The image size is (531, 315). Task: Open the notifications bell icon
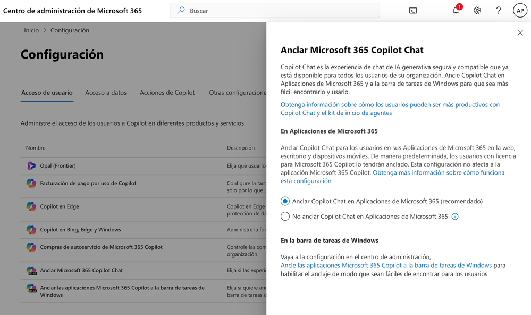(x=456, y=10)
